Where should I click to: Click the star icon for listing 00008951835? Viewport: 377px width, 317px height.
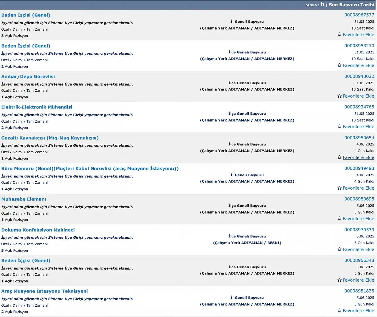click(x=340, y=311)
